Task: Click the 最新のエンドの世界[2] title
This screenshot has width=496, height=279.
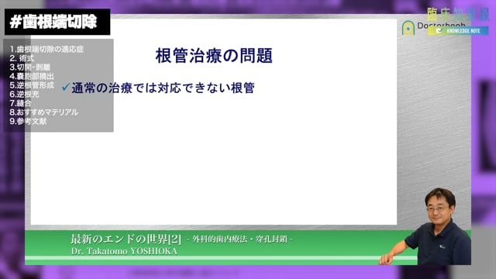Action: point(126,239)
